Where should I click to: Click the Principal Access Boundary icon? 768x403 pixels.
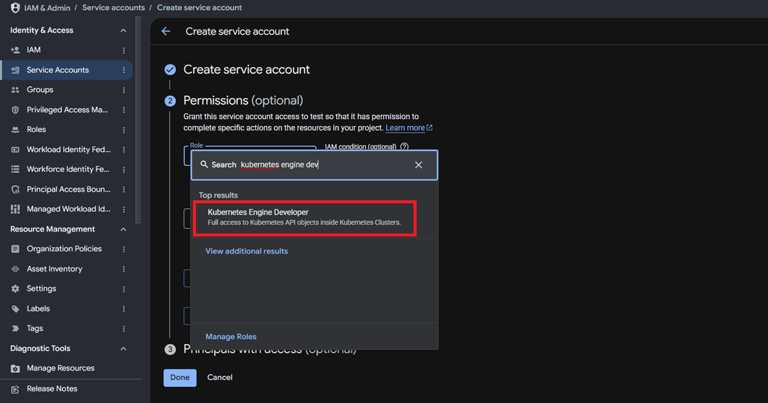(15, 189)
